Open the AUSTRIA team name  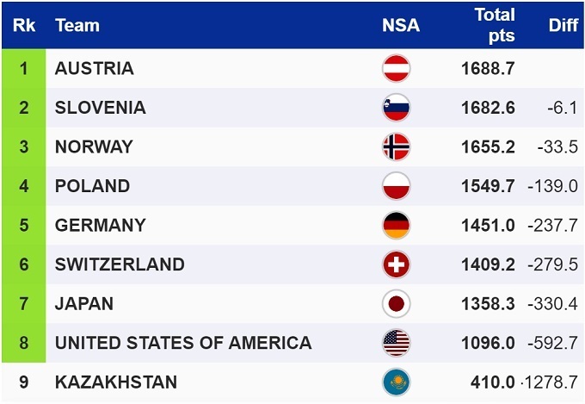95,68
